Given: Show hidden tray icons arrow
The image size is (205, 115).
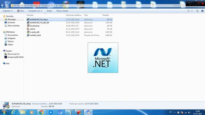Looking at the screenshot, I should pos(175,112).
